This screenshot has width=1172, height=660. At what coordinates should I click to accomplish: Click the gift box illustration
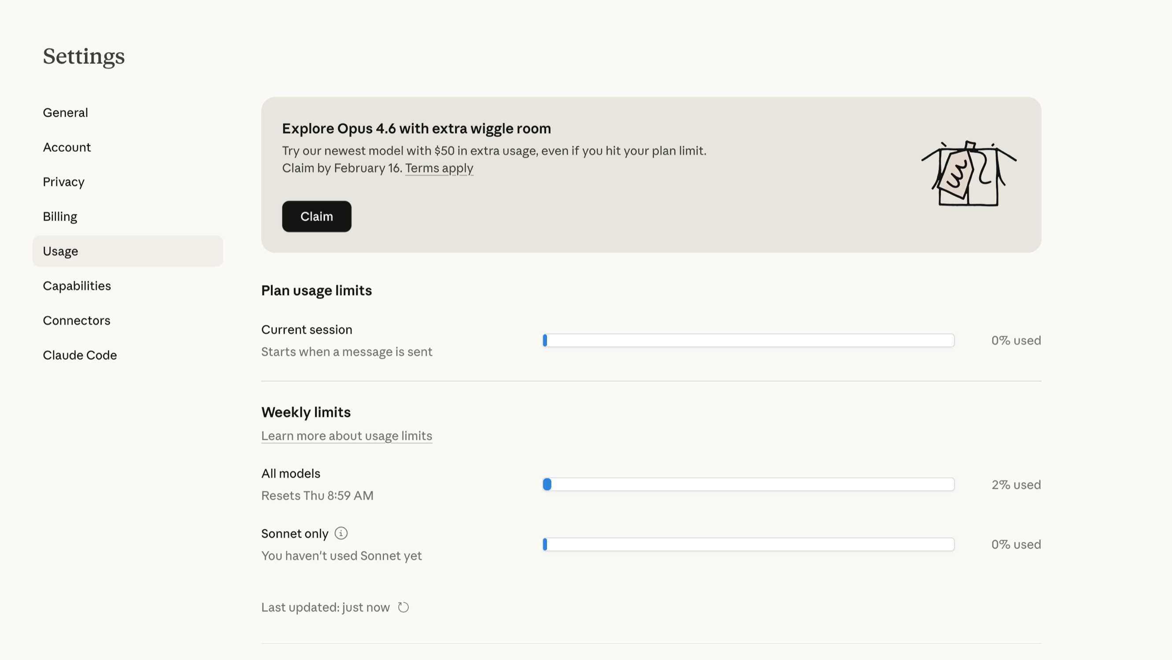[969, 174]
